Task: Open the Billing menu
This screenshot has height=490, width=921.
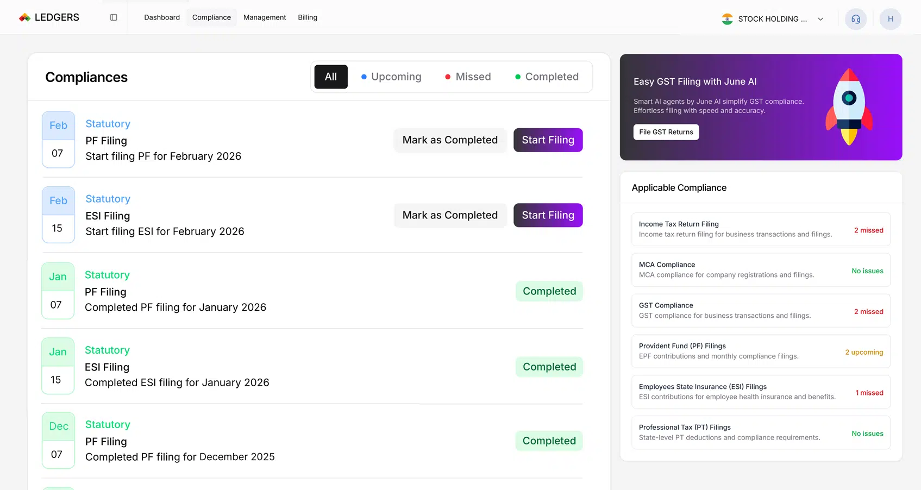Action: pyautogui.click(x=308, y=17)
